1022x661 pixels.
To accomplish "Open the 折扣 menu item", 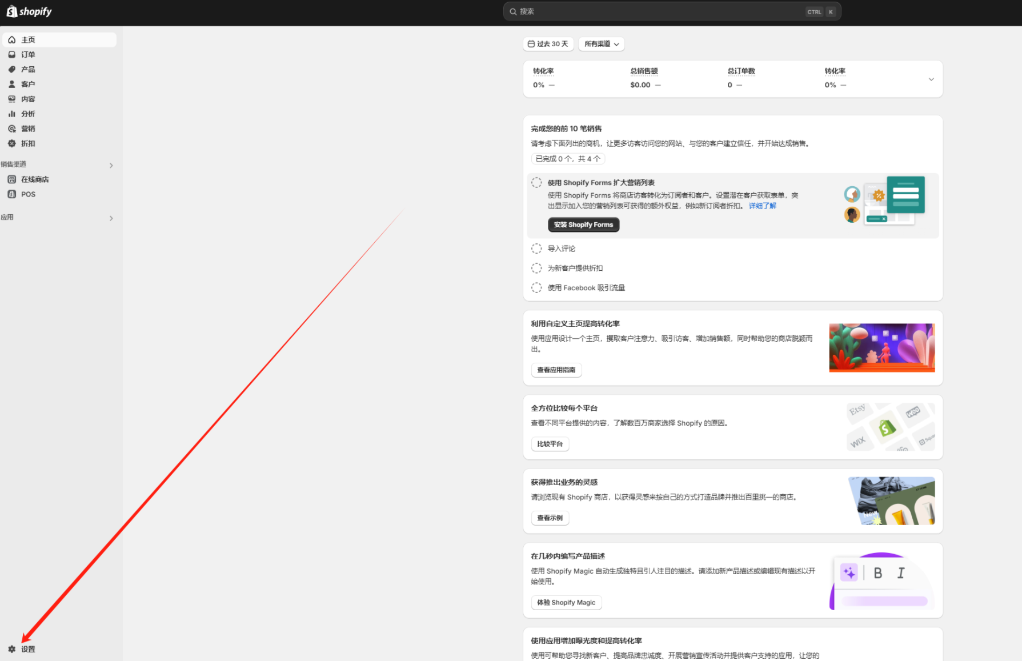I will click(59, 143).
